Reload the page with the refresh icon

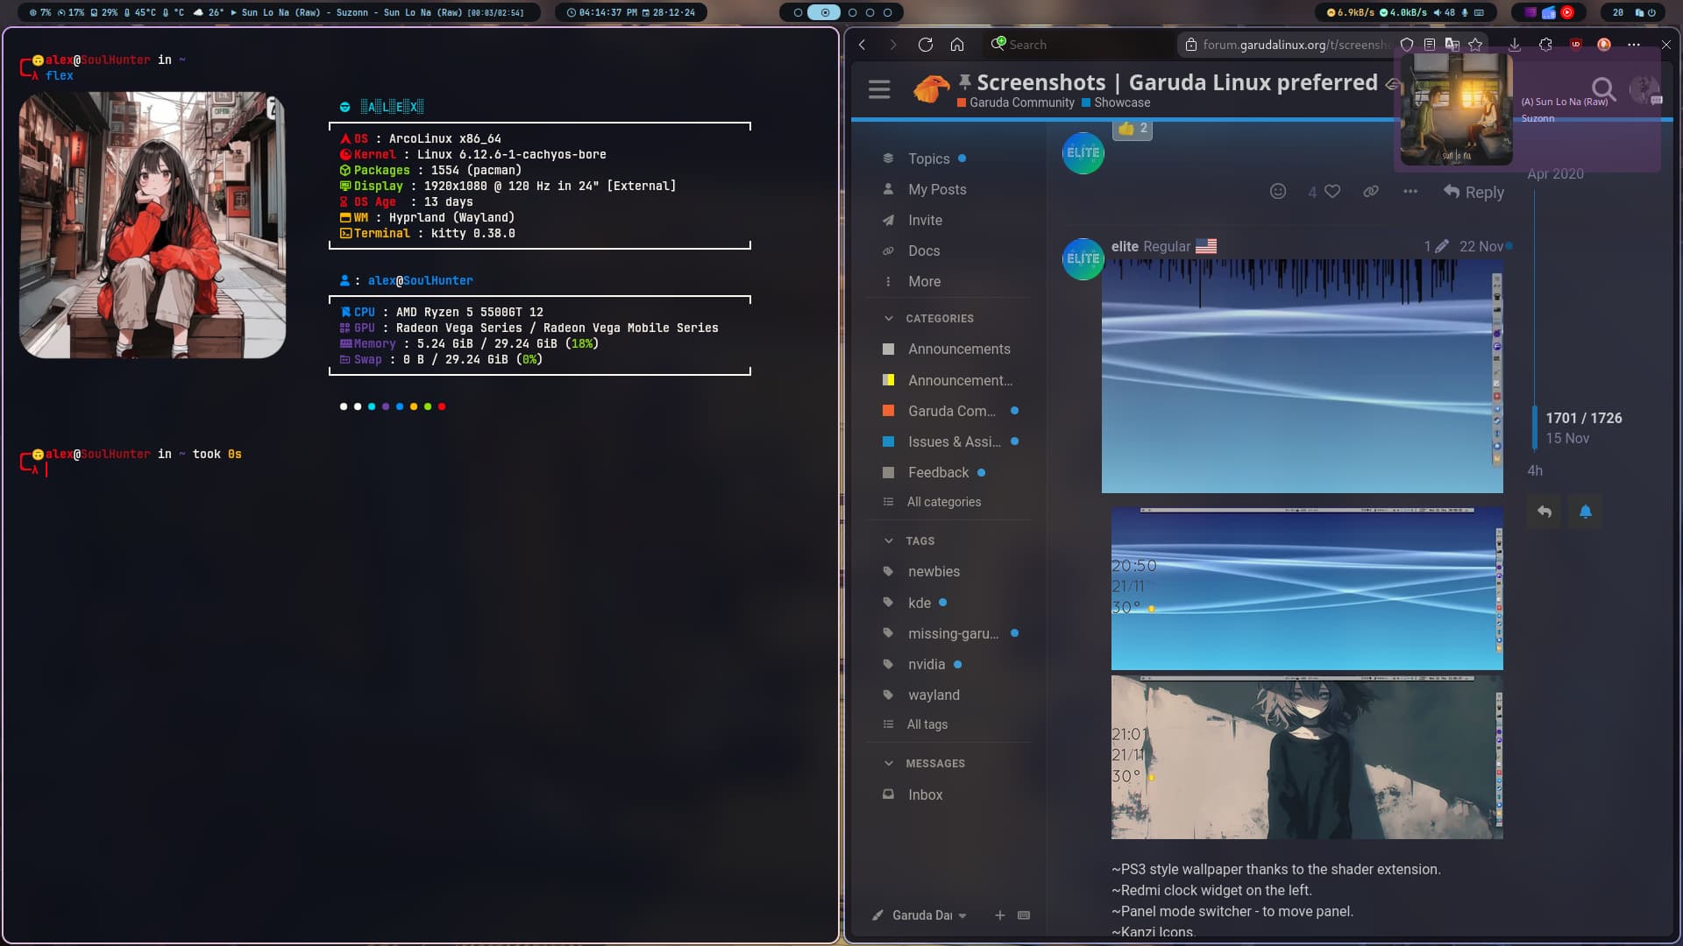[x=925, y=45]
